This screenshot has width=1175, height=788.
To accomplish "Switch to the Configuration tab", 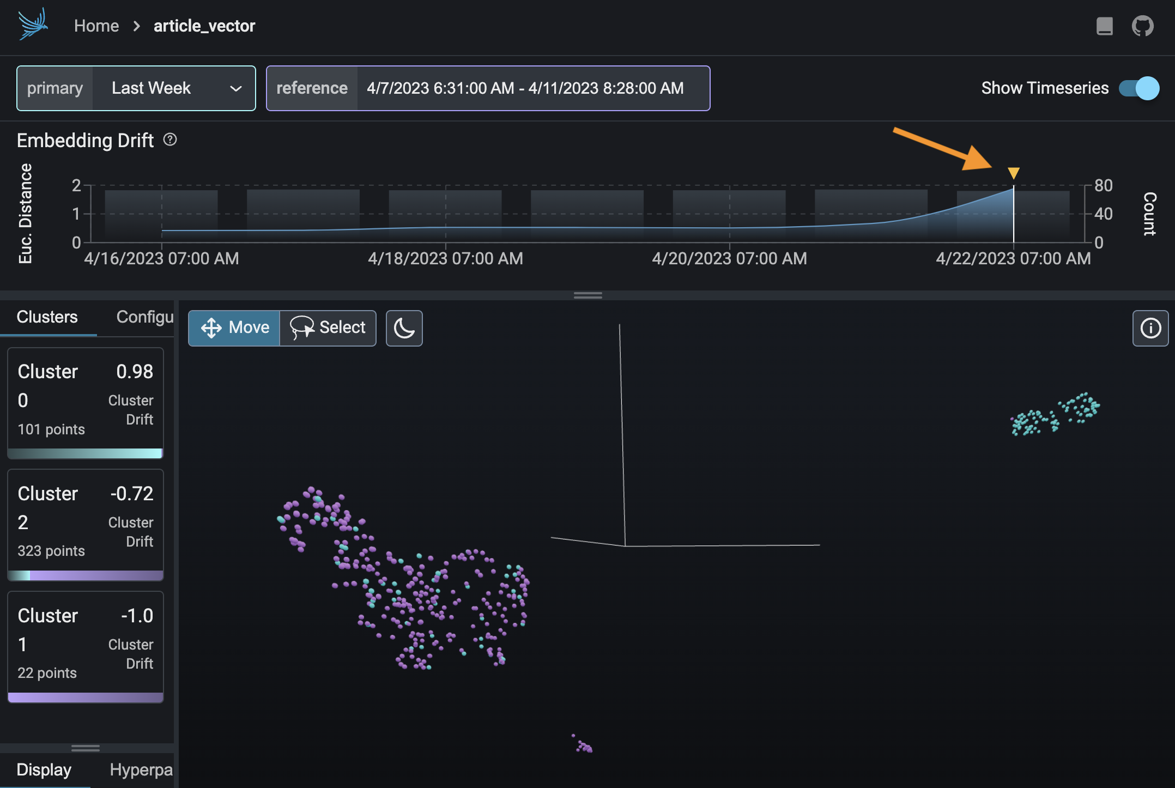I will pos(144,317).
